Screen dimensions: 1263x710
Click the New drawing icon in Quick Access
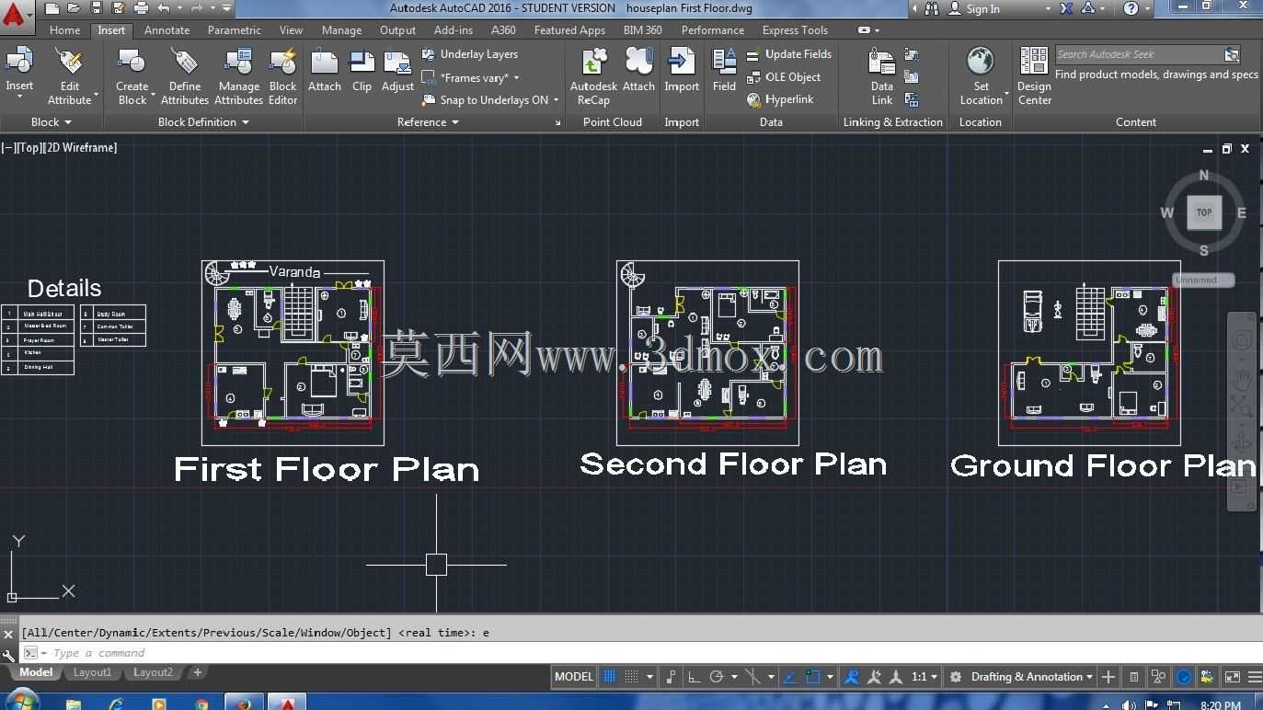(x=52, y=8)
